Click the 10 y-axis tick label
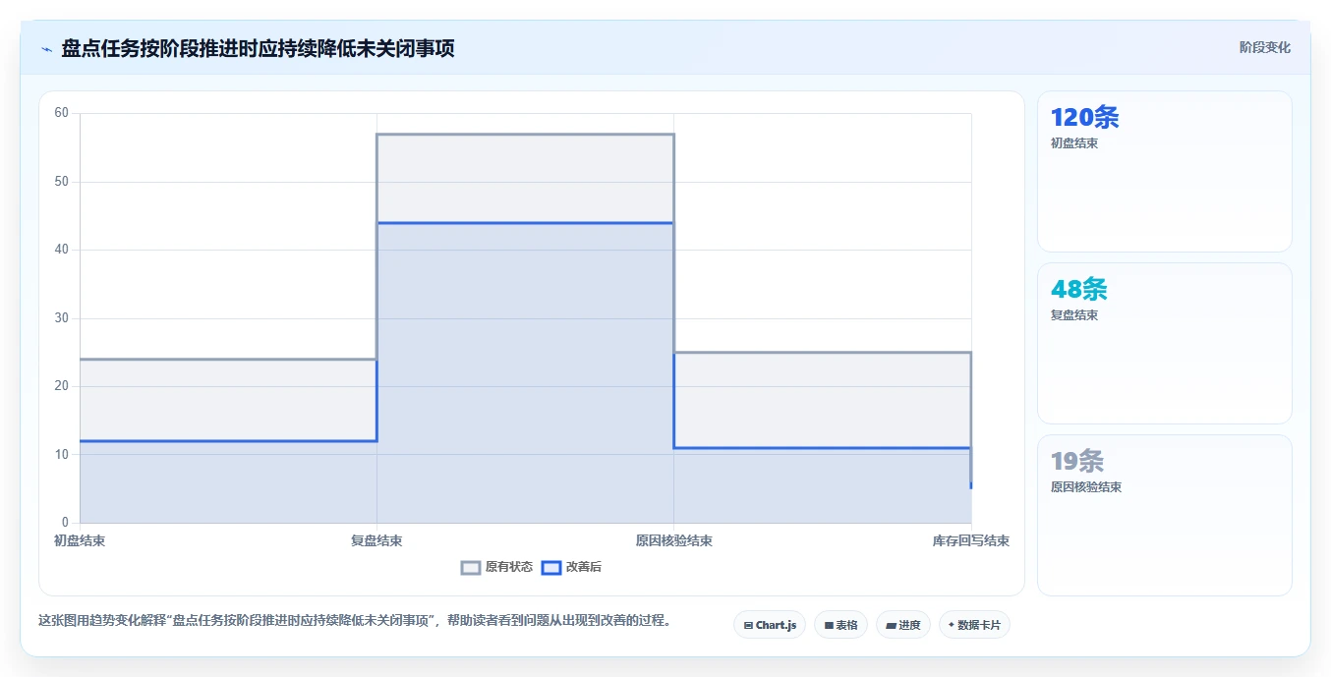The image size is (1331, 677). coord(62,454)
